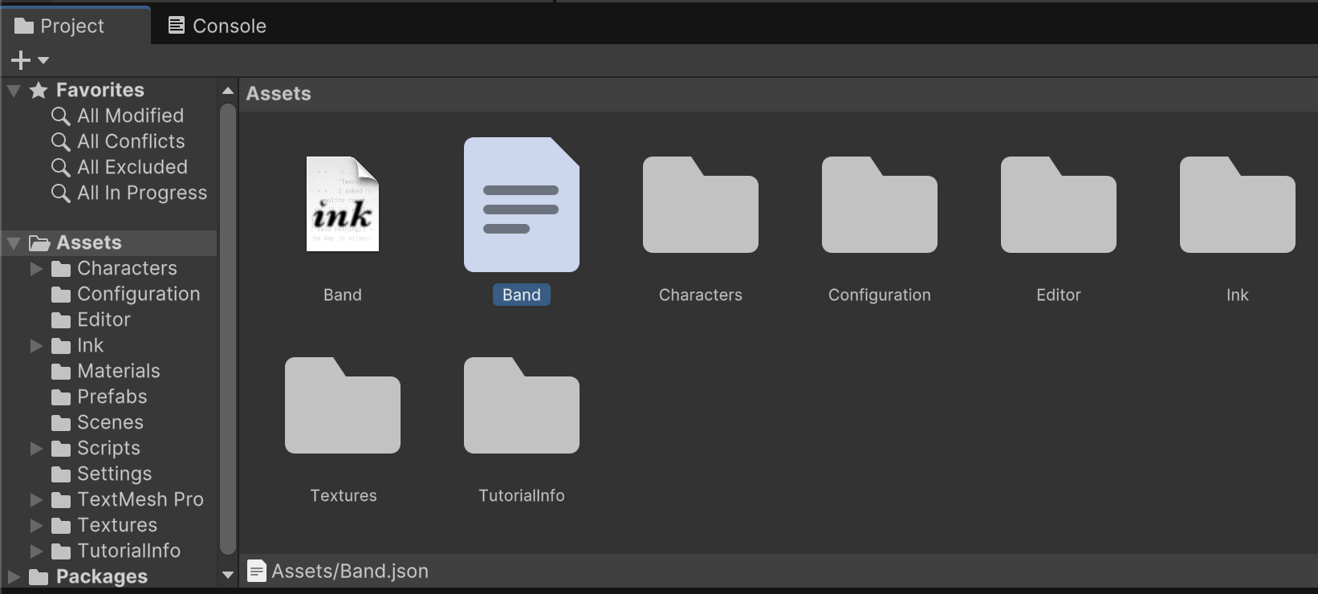This screenshot has width=1318, height=594.
Task: Open the Textures folder icon in the grid
Action: coord(343,406)
